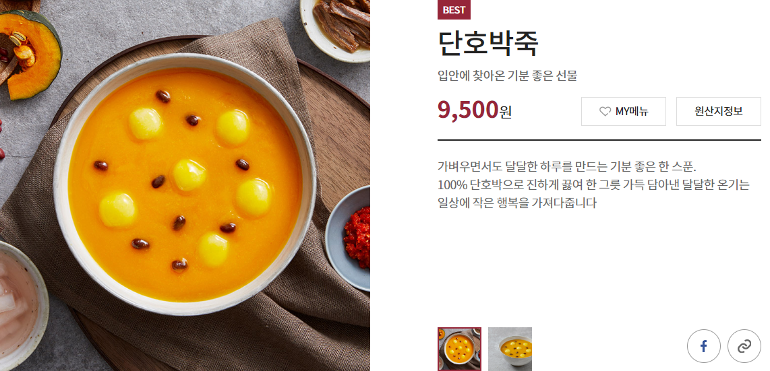This screenshot has height=371, width=770.
Task: Share this product on Facebook
Action: tap(703, 346)
